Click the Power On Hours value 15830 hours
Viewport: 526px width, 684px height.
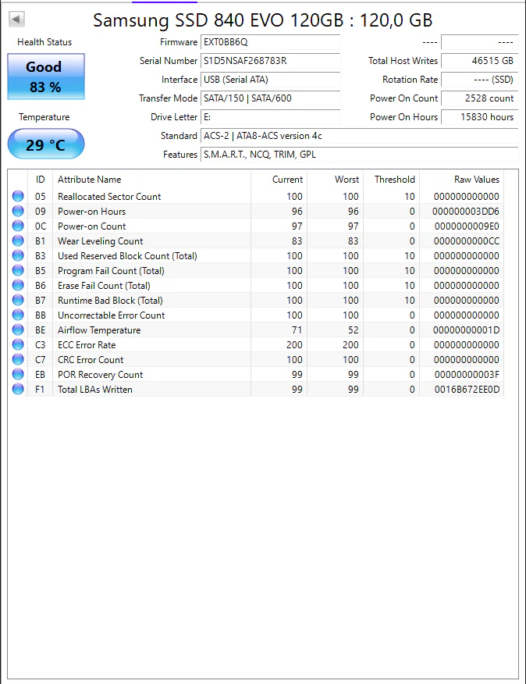click(x=480, y=117)
